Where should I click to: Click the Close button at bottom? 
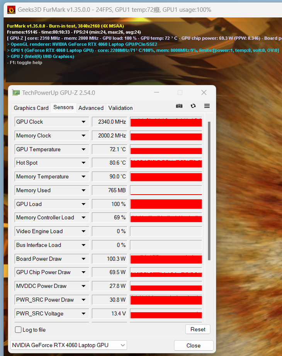(x=194, y=346)
